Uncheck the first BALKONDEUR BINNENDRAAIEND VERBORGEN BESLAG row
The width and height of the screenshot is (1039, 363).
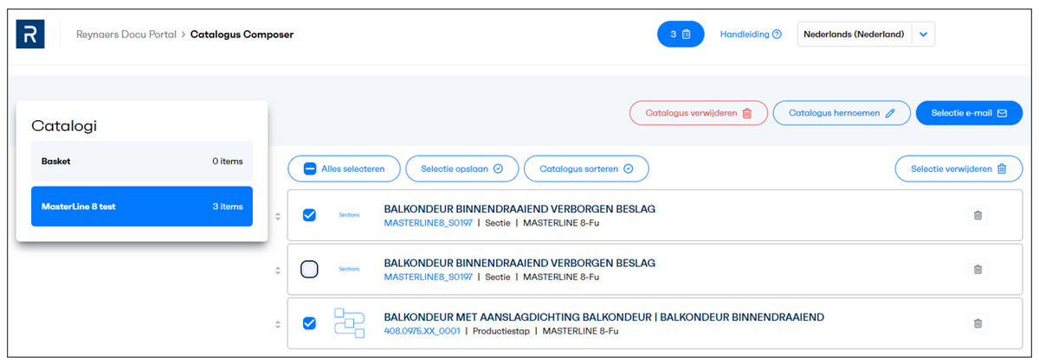coord(309,215)
